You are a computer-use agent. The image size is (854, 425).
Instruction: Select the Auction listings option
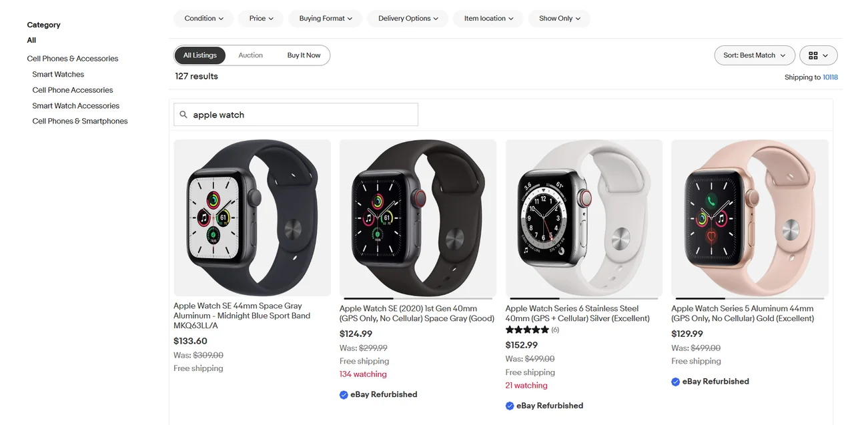tap(250, 55)
